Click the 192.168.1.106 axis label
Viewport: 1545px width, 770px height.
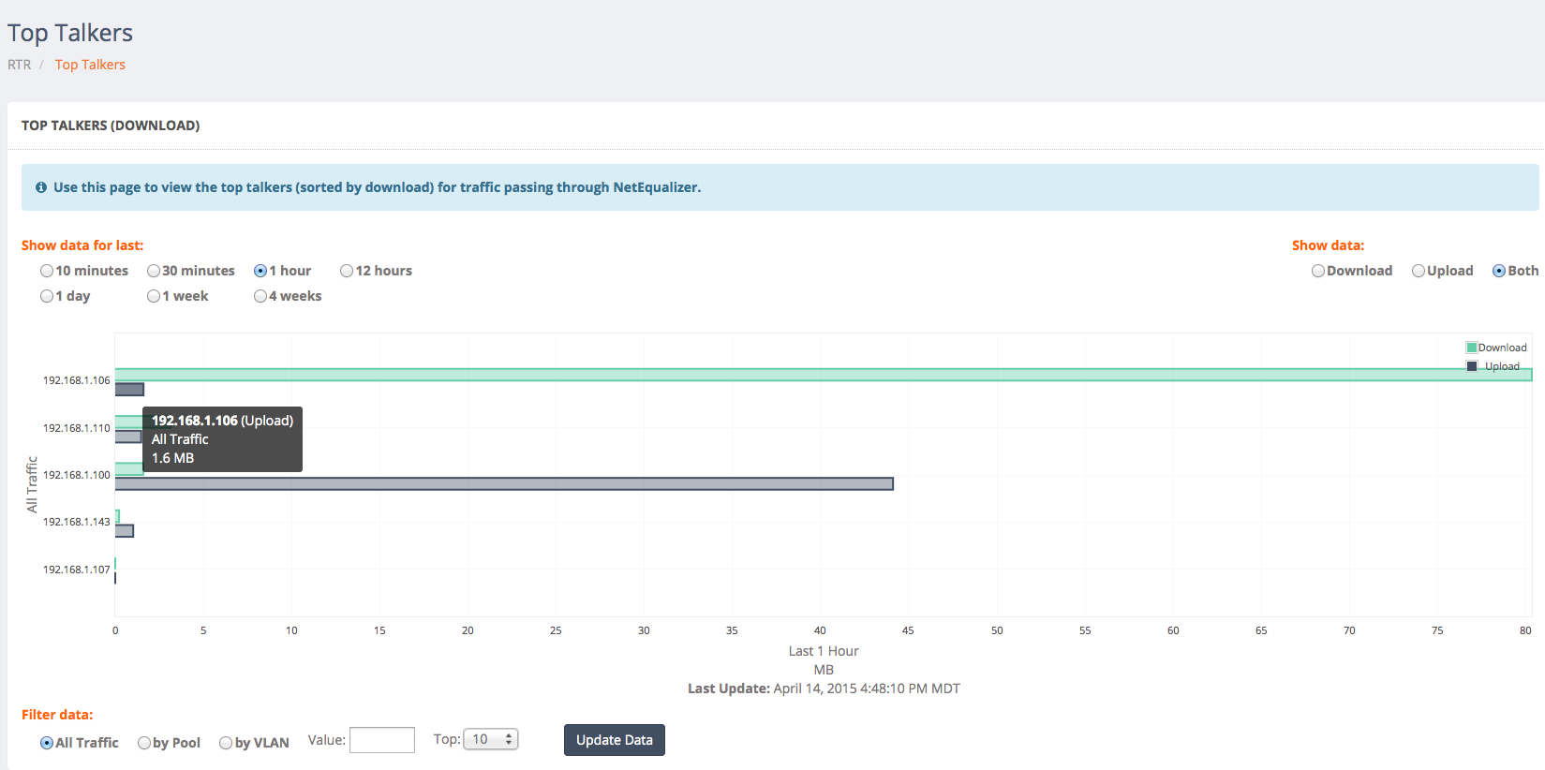(x=77, y=380)
